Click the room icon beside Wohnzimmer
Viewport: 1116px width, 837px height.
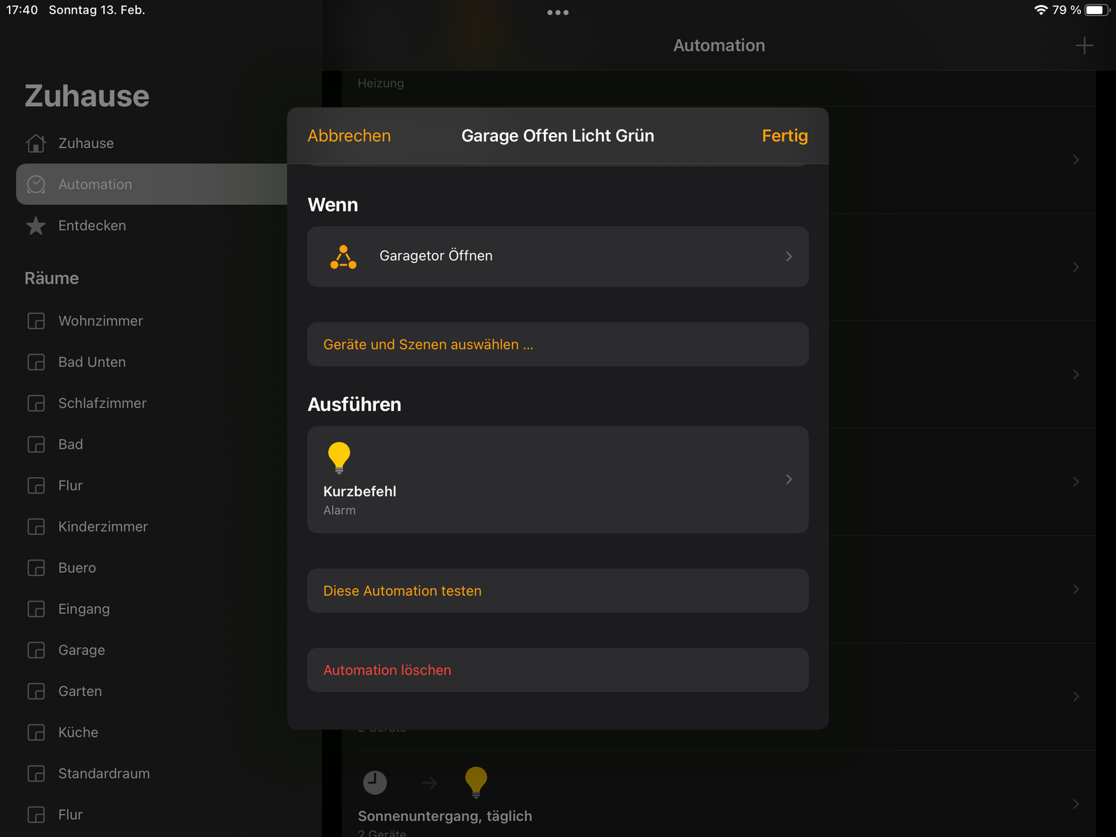pyautogui.click(x=36, y=321)
